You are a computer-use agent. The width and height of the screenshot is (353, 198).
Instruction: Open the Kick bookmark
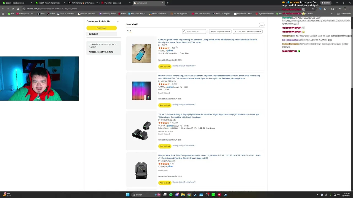11,14
